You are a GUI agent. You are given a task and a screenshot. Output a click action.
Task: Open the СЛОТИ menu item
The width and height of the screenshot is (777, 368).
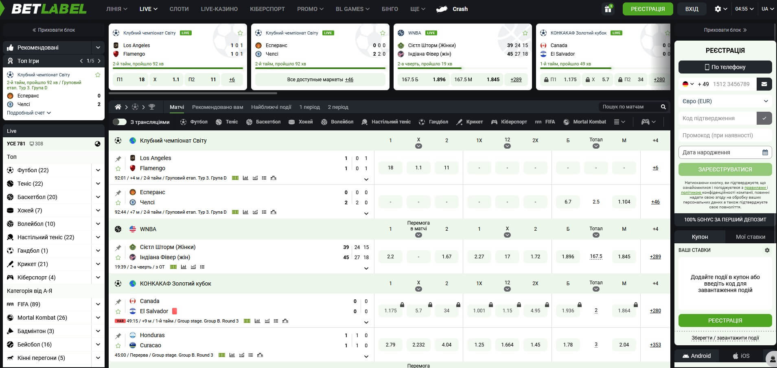click(x=179, y=9)
